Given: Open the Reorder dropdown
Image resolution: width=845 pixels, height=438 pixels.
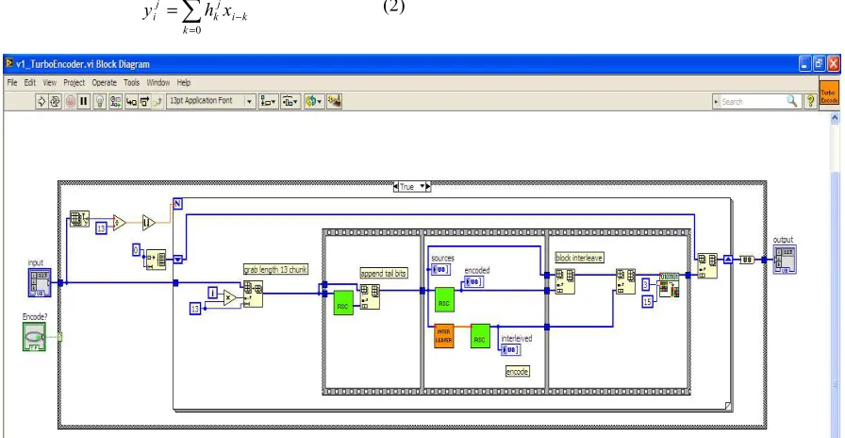Looking at the screenshot, I should coord(314,101).
